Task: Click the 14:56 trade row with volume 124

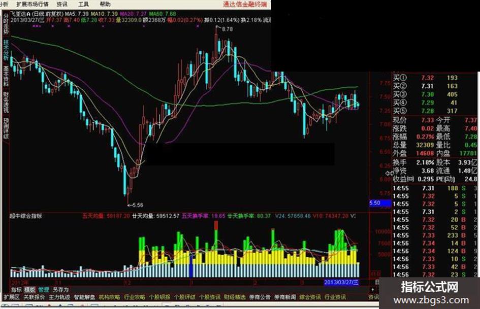Action: pos(435,251)
